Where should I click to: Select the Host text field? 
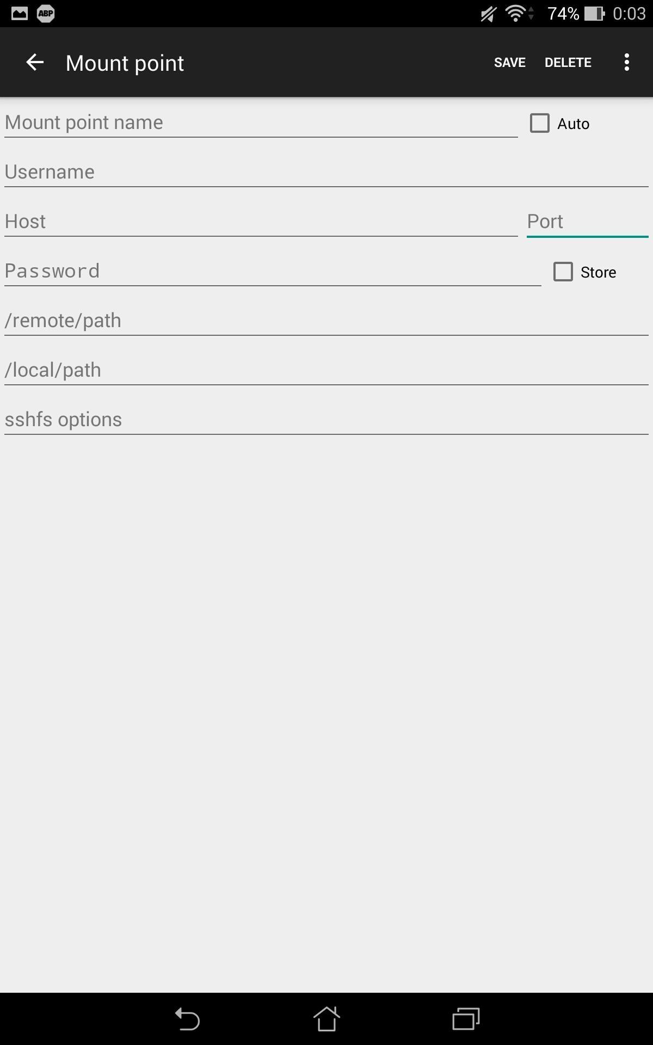(260, 222)
